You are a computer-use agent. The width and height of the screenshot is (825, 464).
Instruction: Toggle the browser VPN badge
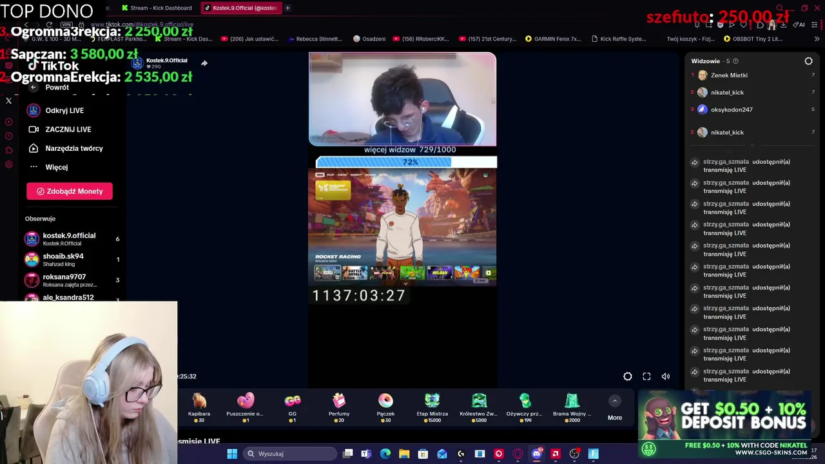[66, 24]
